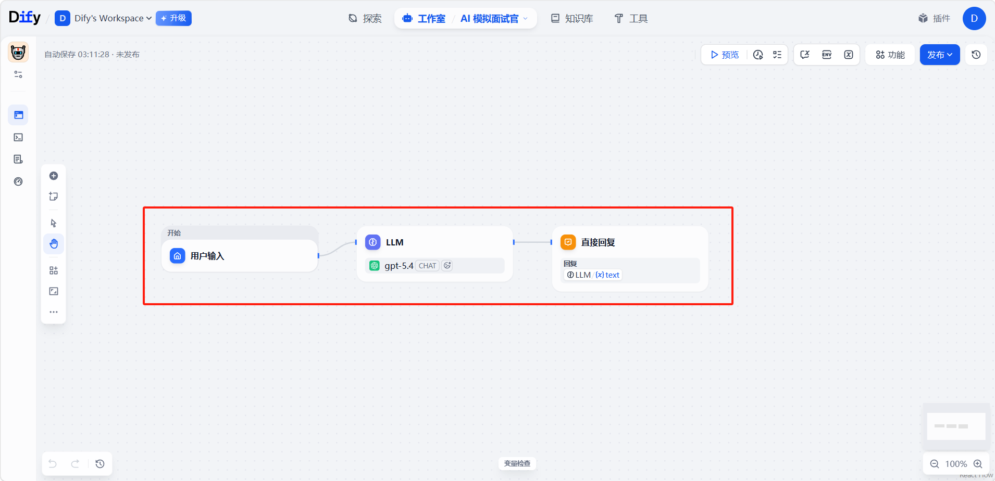Open the ENV environment variables icon

pos(827,55)
